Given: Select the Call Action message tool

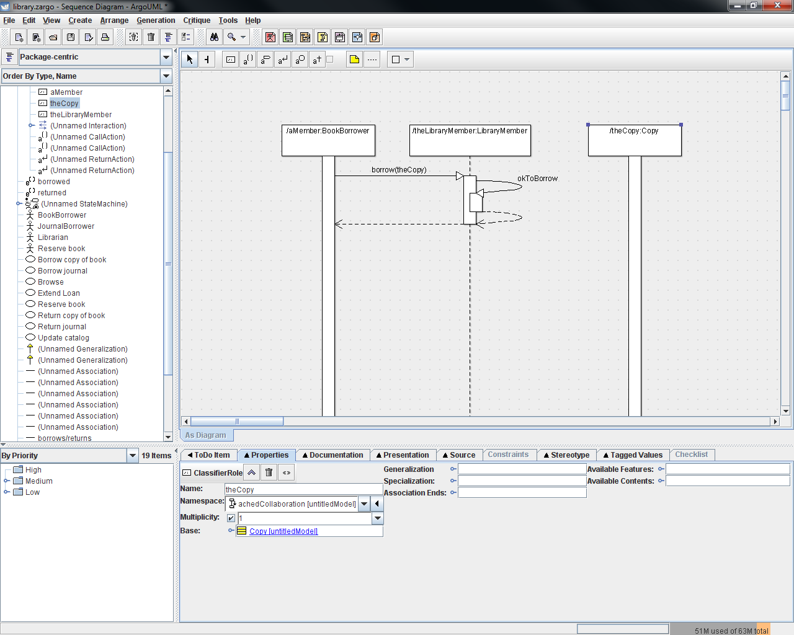Looking at the screenshot, I should coord(248,60).
